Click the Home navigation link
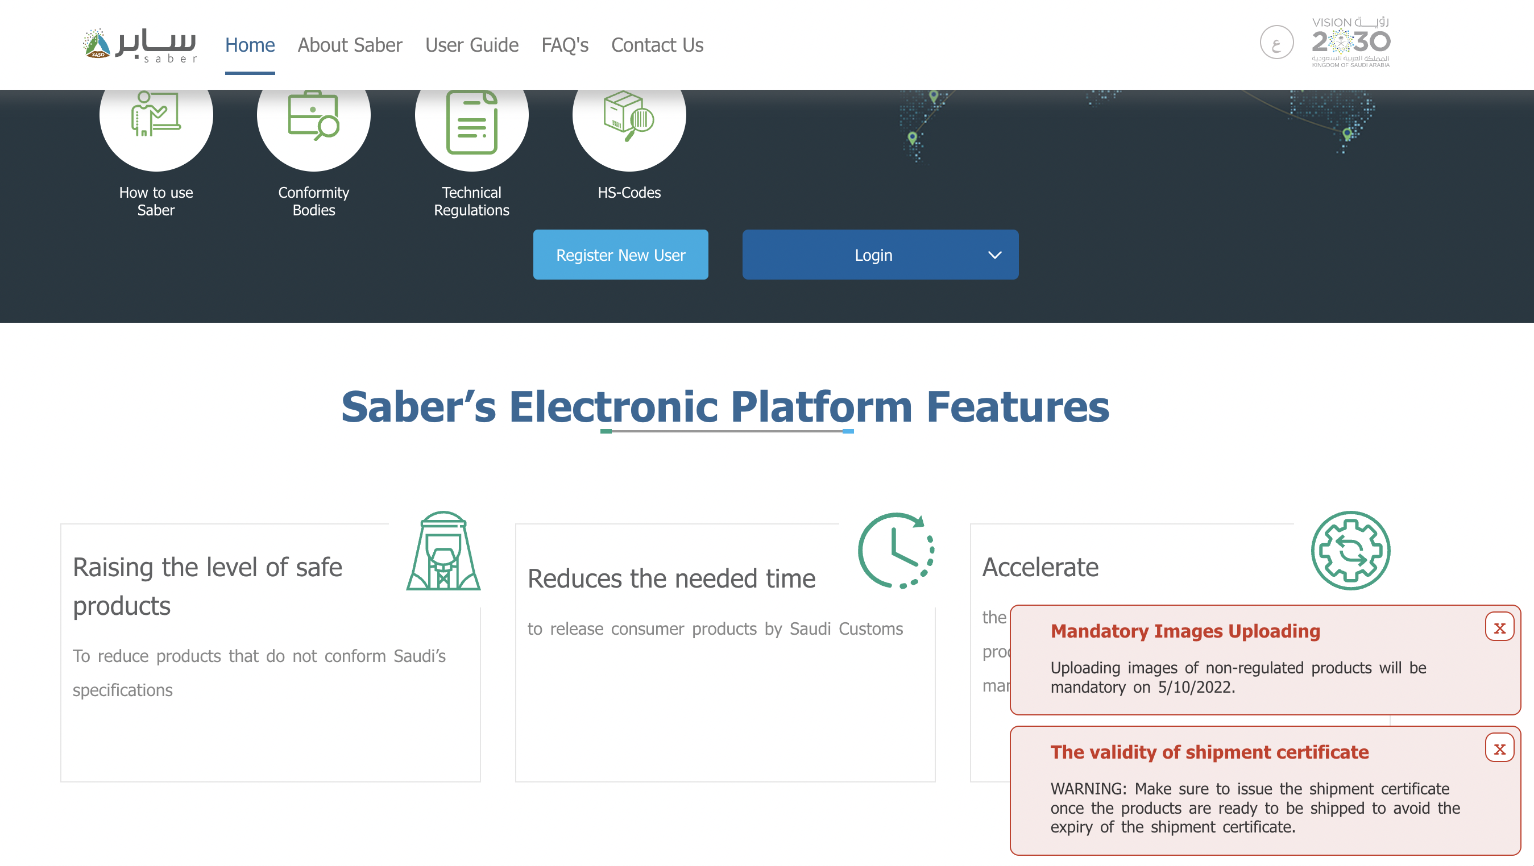Screen dimensions: 1534x866 coord(250,44)
